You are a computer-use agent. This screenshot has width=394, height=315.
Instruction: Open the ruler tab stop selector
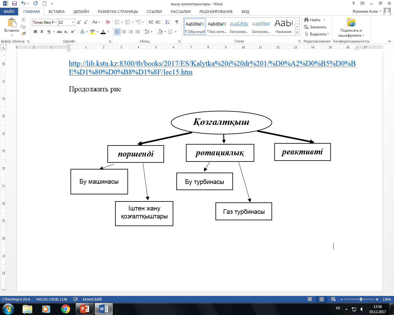click(x=4, y=47)
